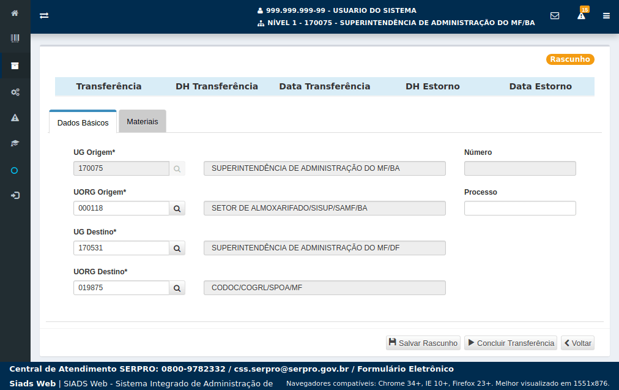619x390 pixels.
Task: Open the barcode icon in sidebar
Action: [x=15, y=38]
